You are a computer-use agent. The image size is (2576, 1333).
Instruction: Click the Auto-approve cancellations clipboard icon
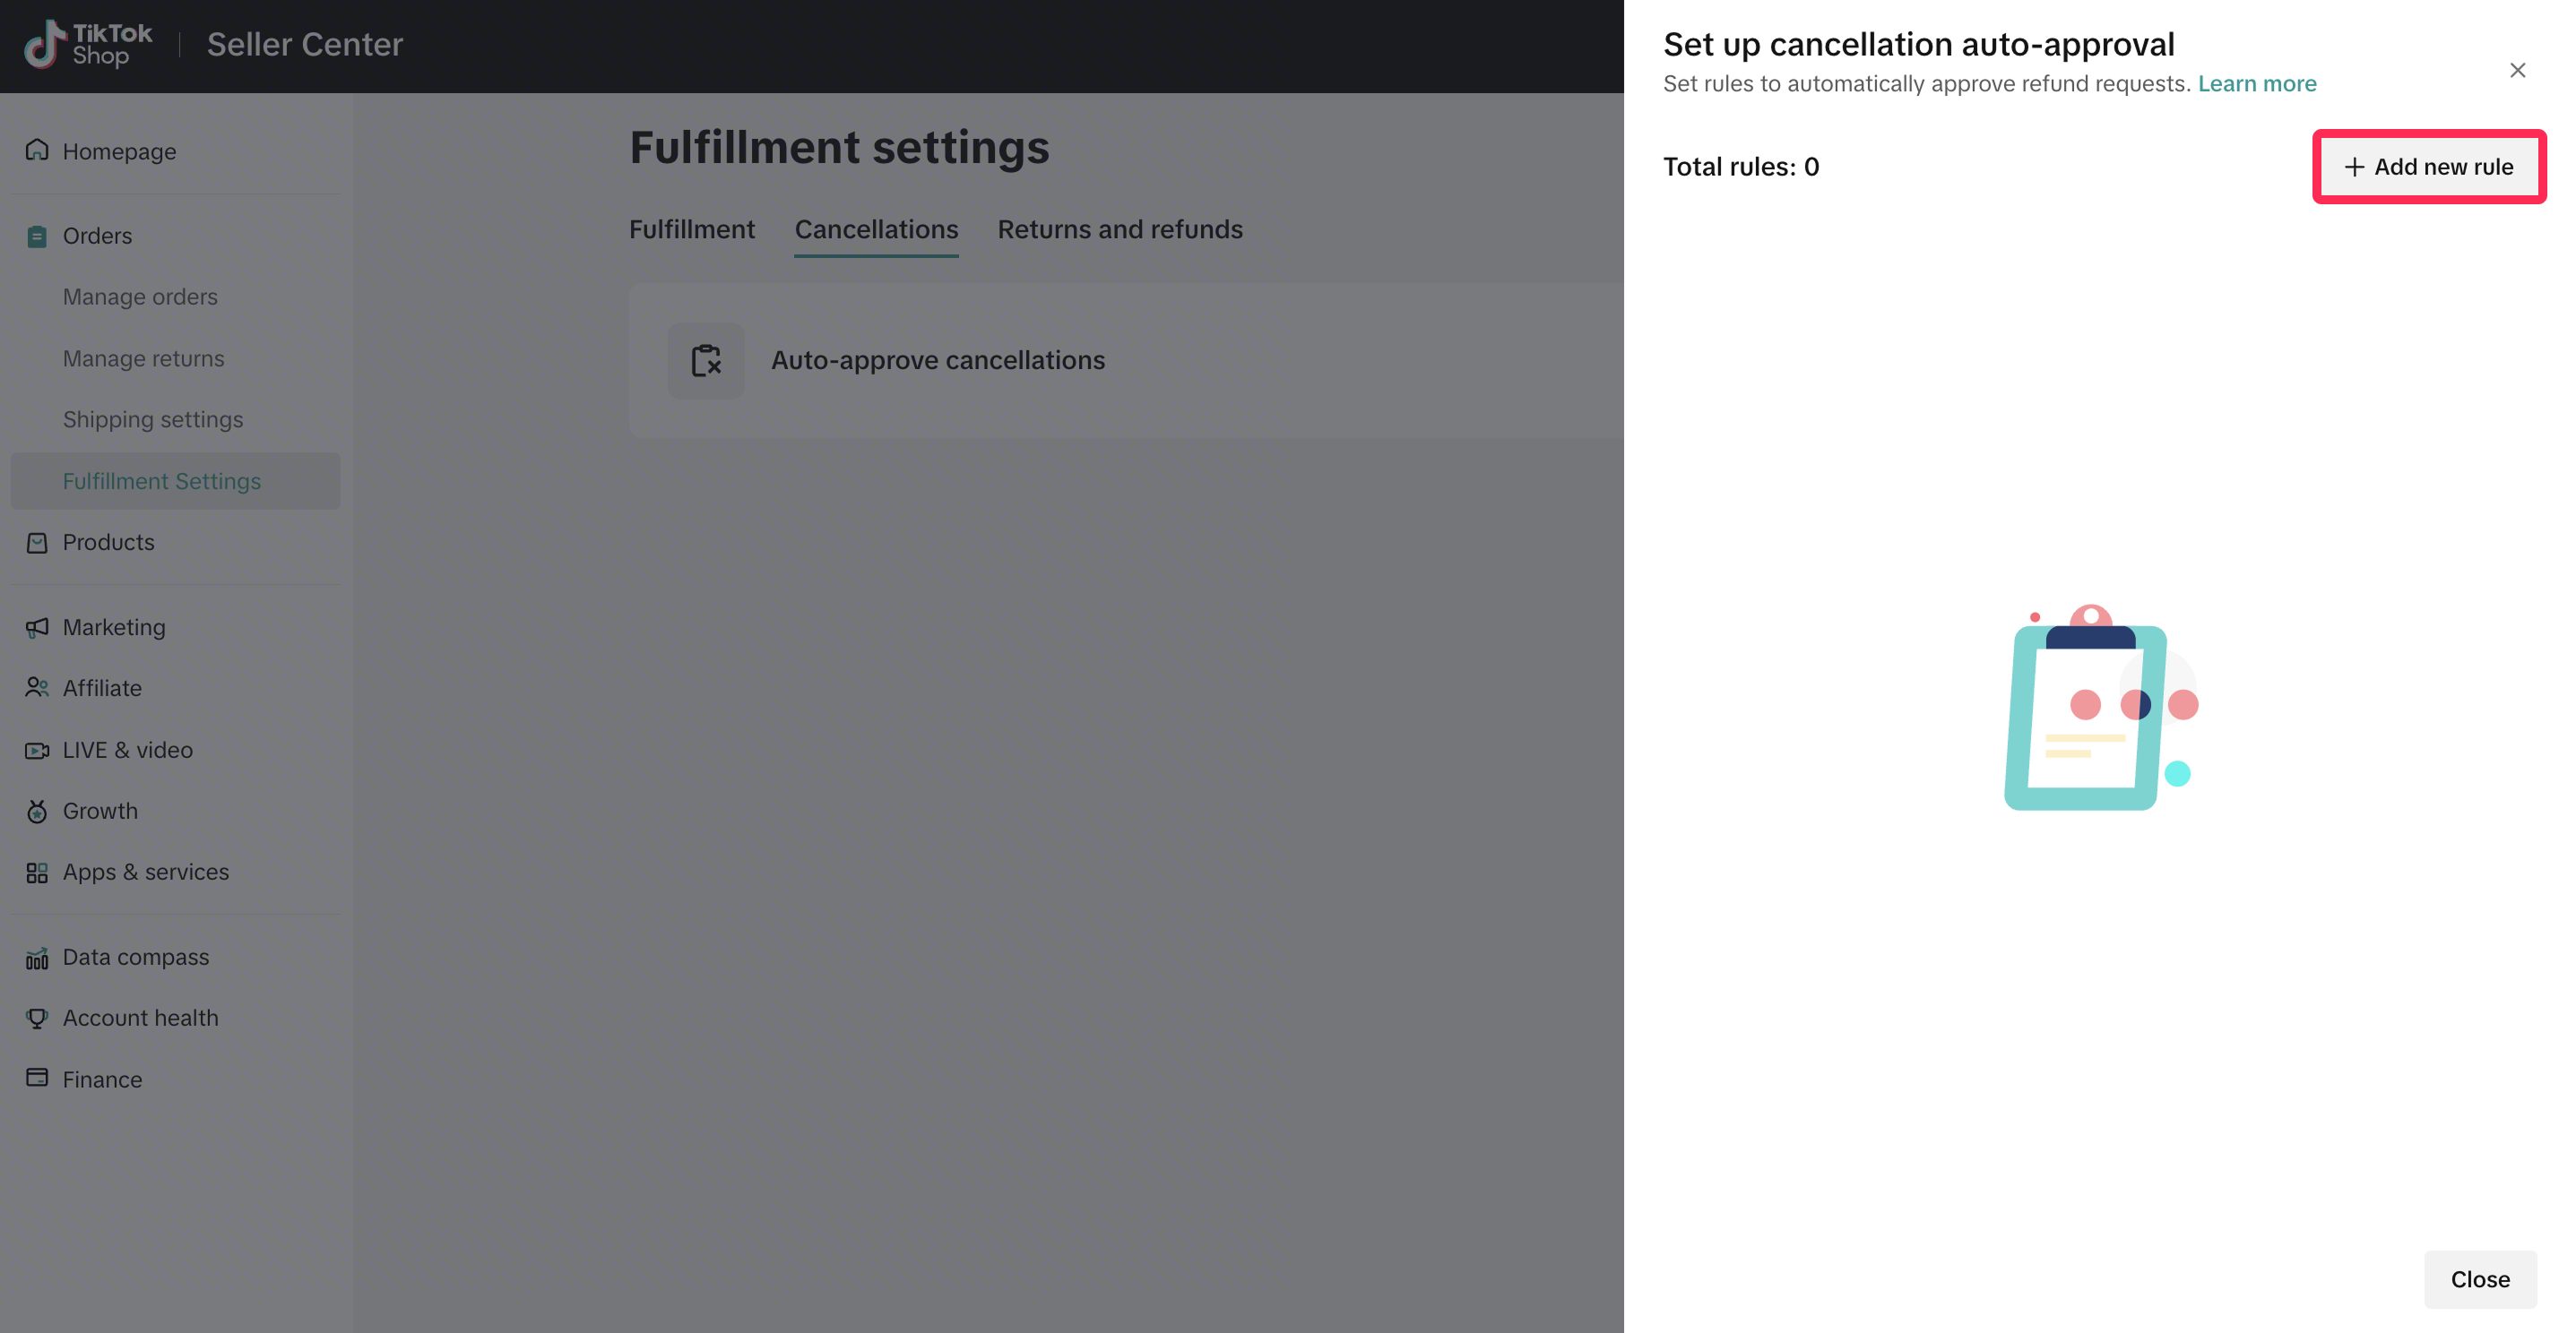tap(706, 361)
